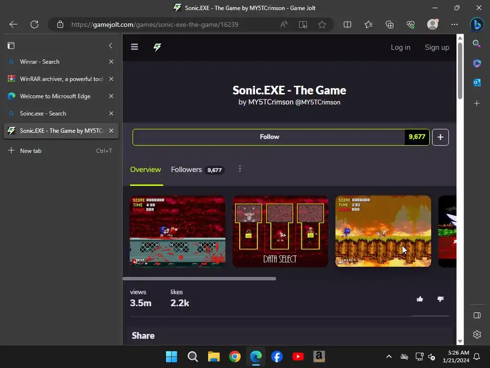This screenshot has width=490, height=368.
Task: Open the sidebar Search icon
Action: tap(477, 44)
